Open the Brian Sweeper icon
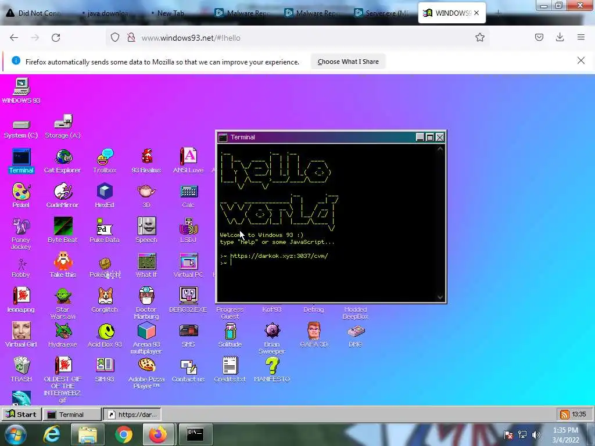The height and width of the screenshot is (446, 595). point(272,339)
